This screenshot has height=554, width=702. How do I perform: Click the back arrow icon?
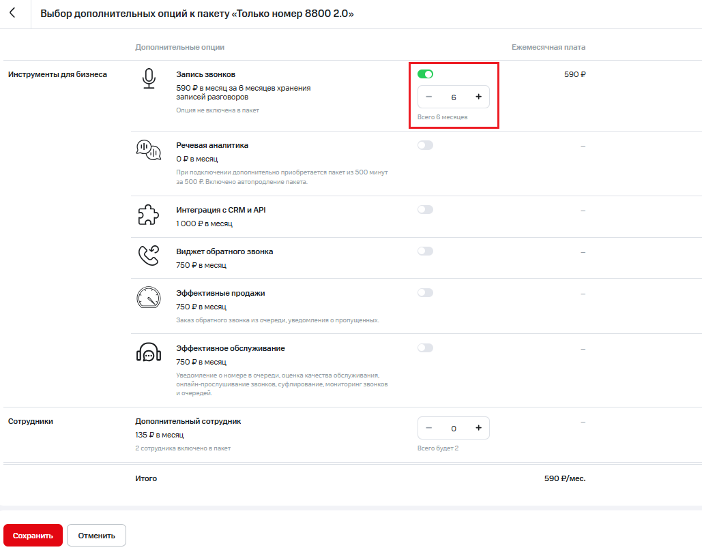pyautogui.click(x=12, y=14)
